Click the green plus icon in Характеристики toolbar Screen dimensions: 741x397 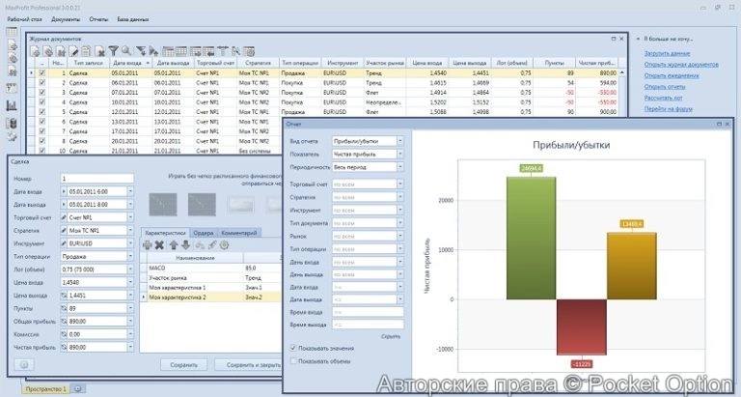(x=147, y=245)
